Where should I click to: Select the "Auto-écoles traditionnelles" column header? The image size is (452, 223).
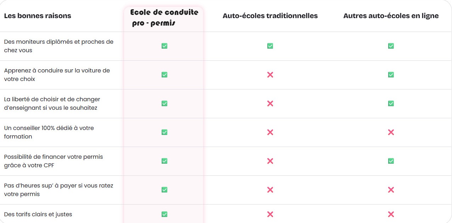coord(270,16)
